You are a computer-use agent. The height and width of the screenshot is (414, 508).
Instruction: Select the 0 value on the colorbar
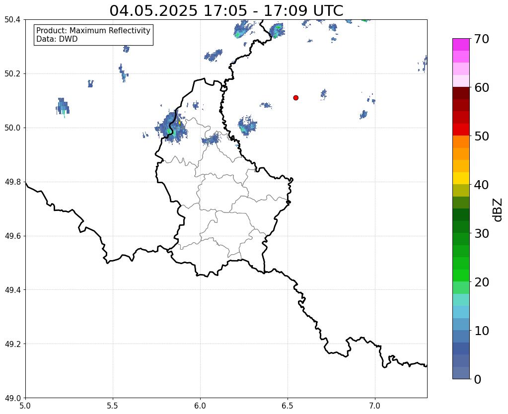coord(478,379)
